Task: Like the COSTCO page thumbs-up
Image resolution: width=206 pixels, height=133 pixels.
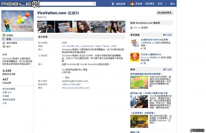Action: (143, 48)
